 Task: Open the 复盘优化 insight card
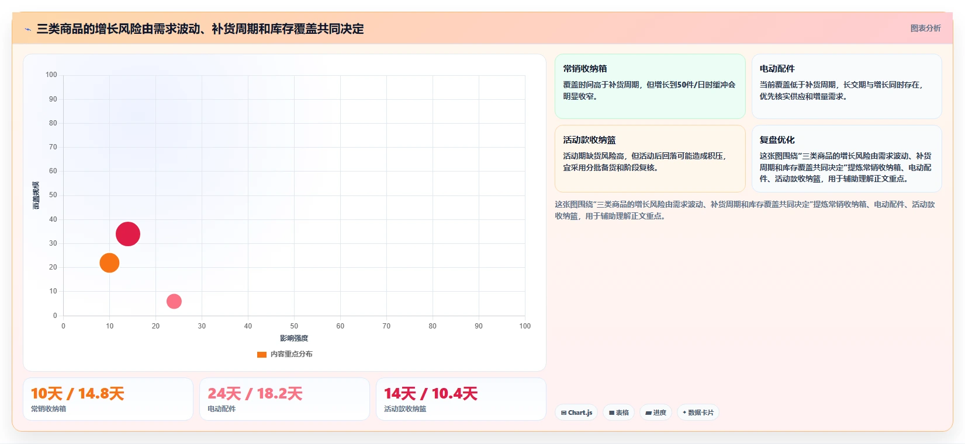click(x=846, y=159)
